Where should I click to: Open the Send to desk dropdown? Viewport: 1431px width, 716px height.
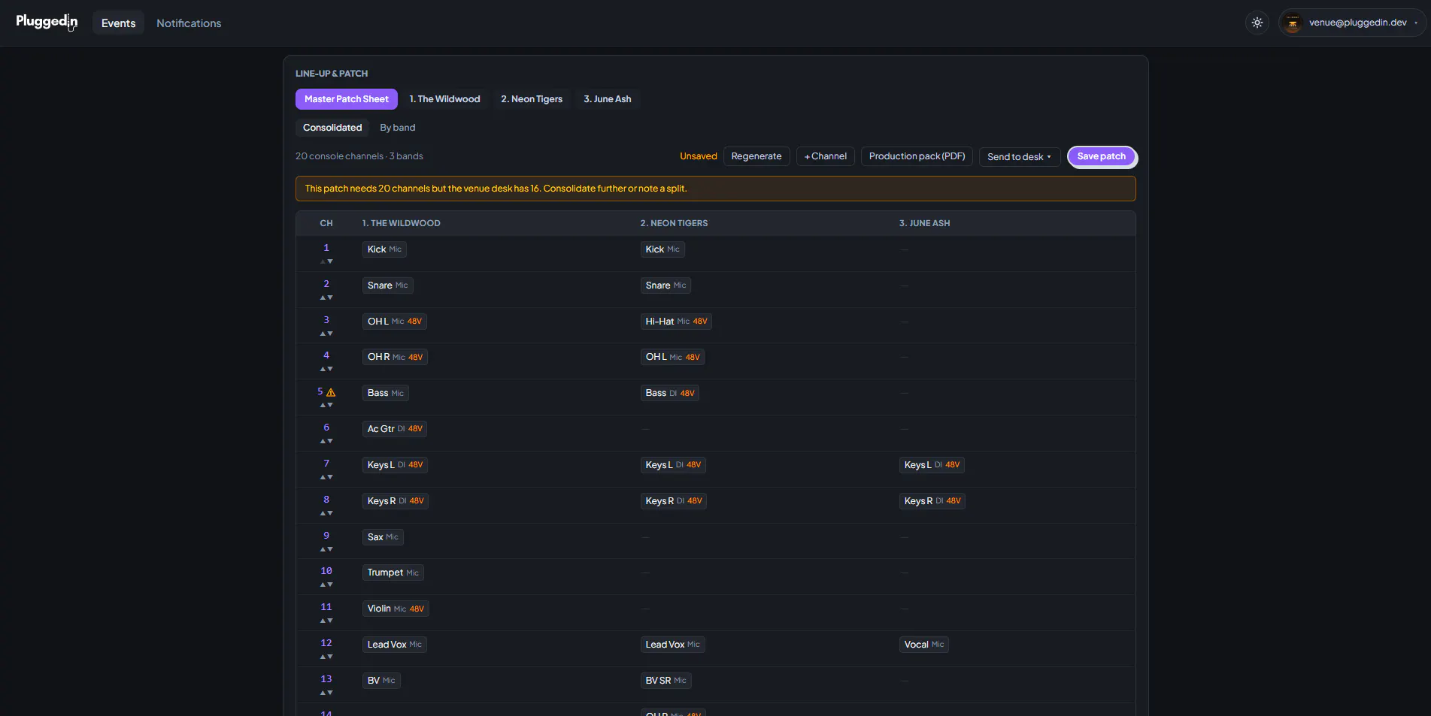[1020, 157]
